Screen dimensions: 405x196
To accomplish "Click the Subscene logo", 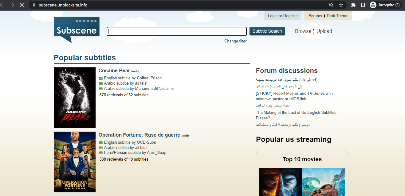I will 77,30.
